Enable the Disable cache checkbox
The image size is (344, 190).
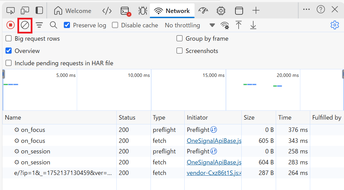115,25
